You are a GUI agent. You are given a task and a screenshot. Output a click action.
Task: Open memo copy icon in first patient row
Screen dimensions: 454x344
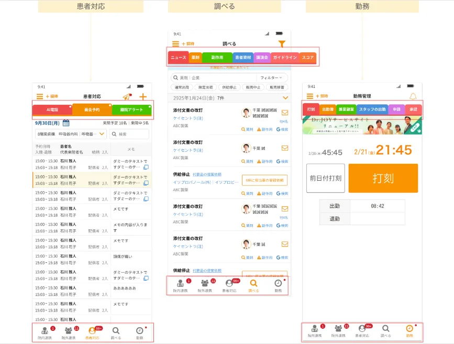click(146, 167)
